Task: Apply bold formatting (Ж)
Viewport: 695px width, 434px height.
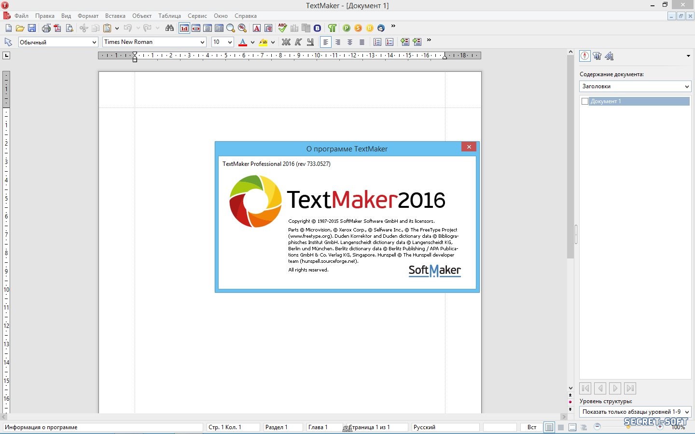Action: tap(286, 42)
